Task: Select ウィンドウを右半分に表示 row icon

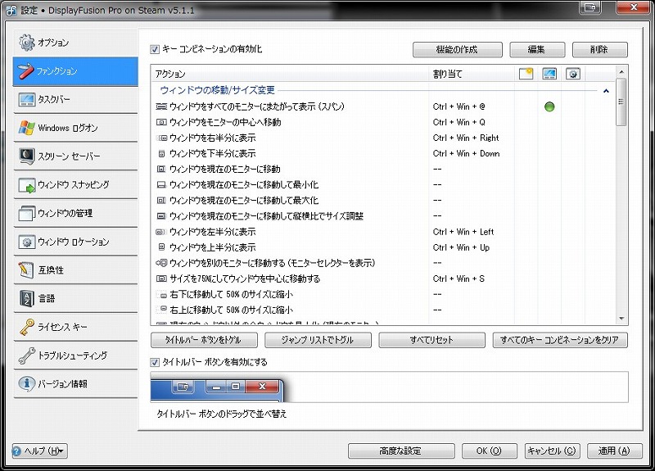Action: pos(161,138)
